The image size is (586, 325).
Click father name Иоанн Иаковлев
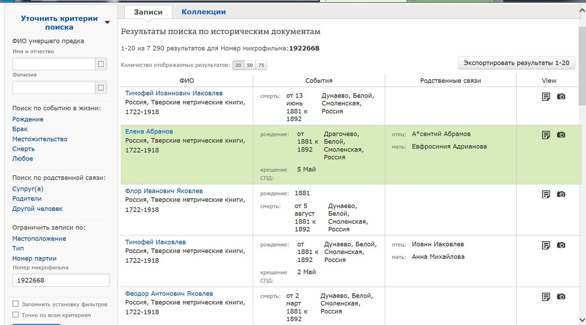tap(438, 244)
